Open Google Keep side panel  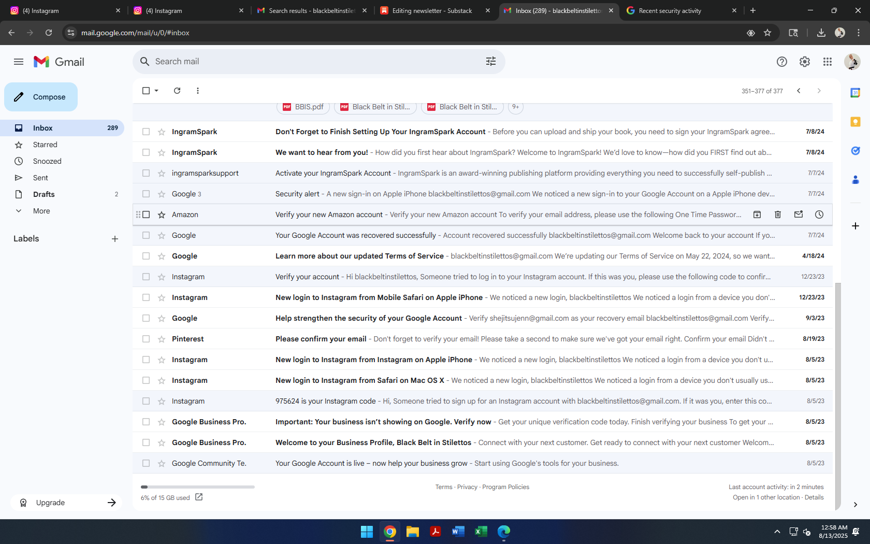coord(856,122)
